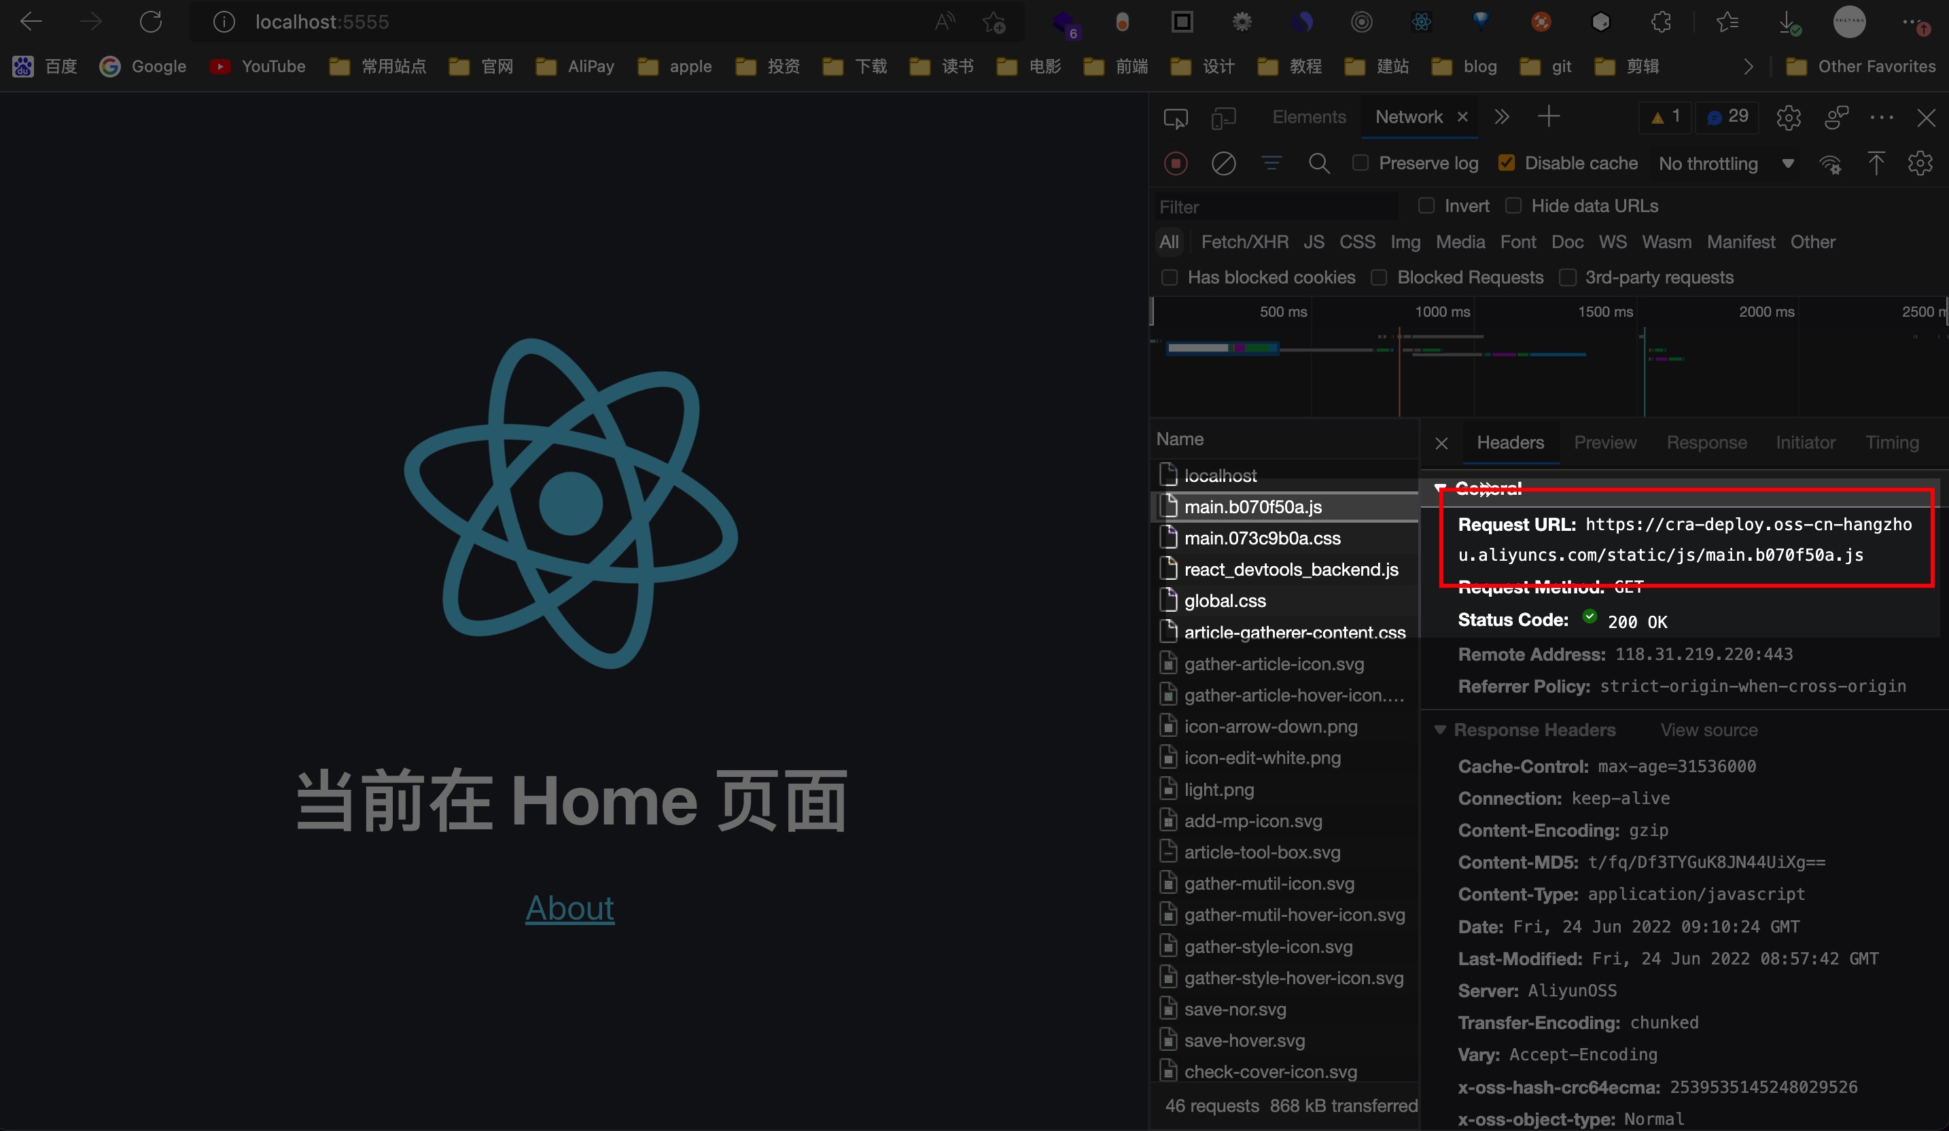The height and width of the screenshot is (1131, 1949).
Task: Click the site info icon in address bar
Action: 224,22
